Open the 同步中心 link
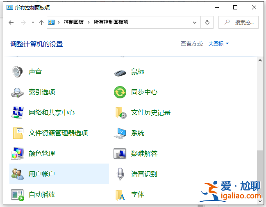 (144, 92)
